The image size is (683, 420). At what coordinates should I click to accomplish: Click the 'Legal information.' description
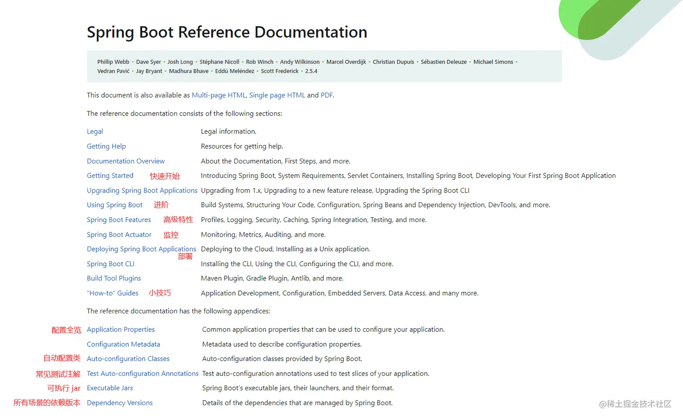229,131
